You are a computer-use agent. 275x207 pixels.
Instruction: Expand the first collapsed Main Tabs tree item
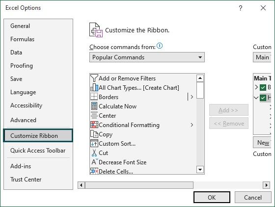pos(256,87)
